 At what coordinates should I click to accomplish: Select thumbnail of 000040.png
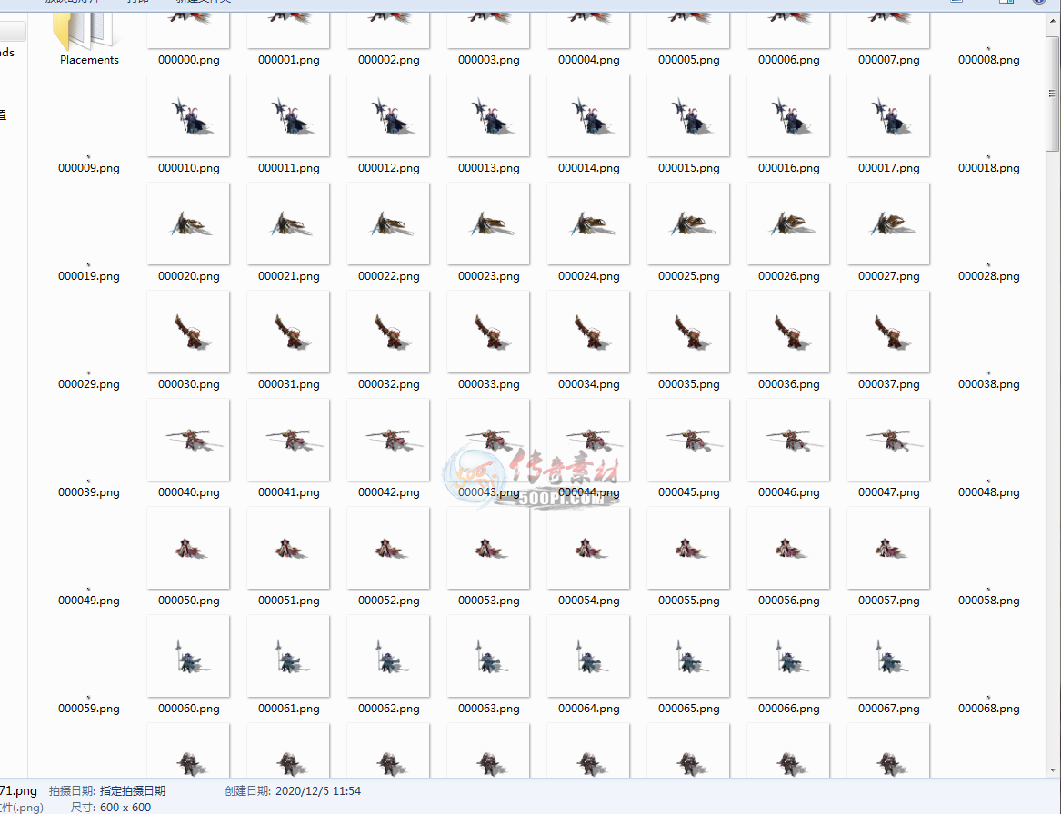tap(188, 440)
